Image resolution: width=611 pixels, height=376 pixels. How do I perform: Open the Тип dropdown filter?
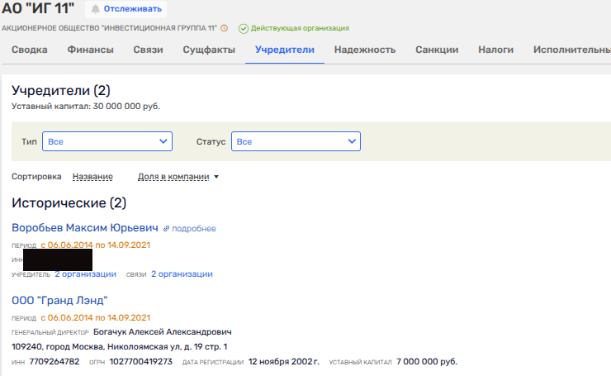coord(107,141)
